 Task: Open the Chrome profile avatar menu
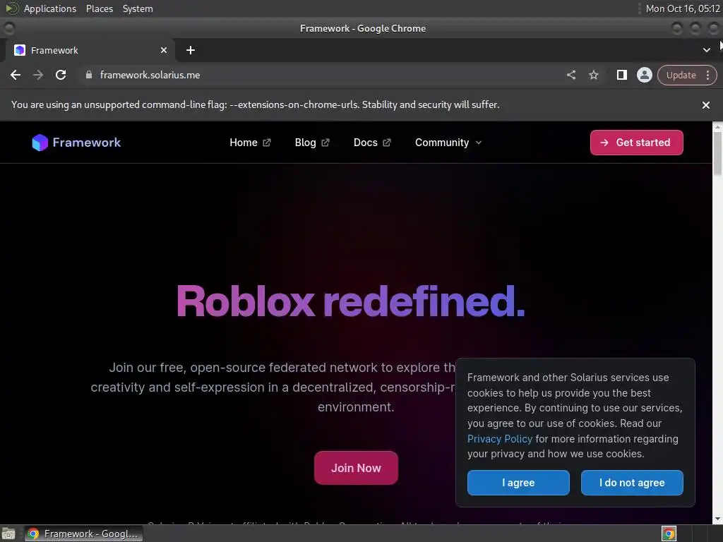(644, 75)
